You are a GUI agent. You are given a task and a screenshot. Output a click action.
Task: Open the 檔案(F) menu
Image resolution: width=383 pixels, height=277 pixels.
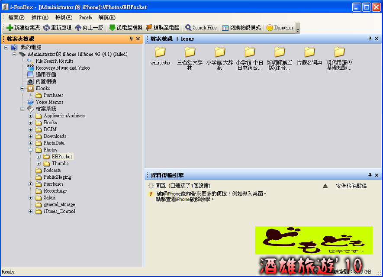pyautogui.click(x=16, y=18)
